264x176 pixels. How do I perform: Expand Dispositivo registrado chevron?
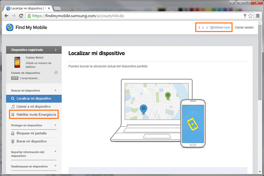[56, 50]
